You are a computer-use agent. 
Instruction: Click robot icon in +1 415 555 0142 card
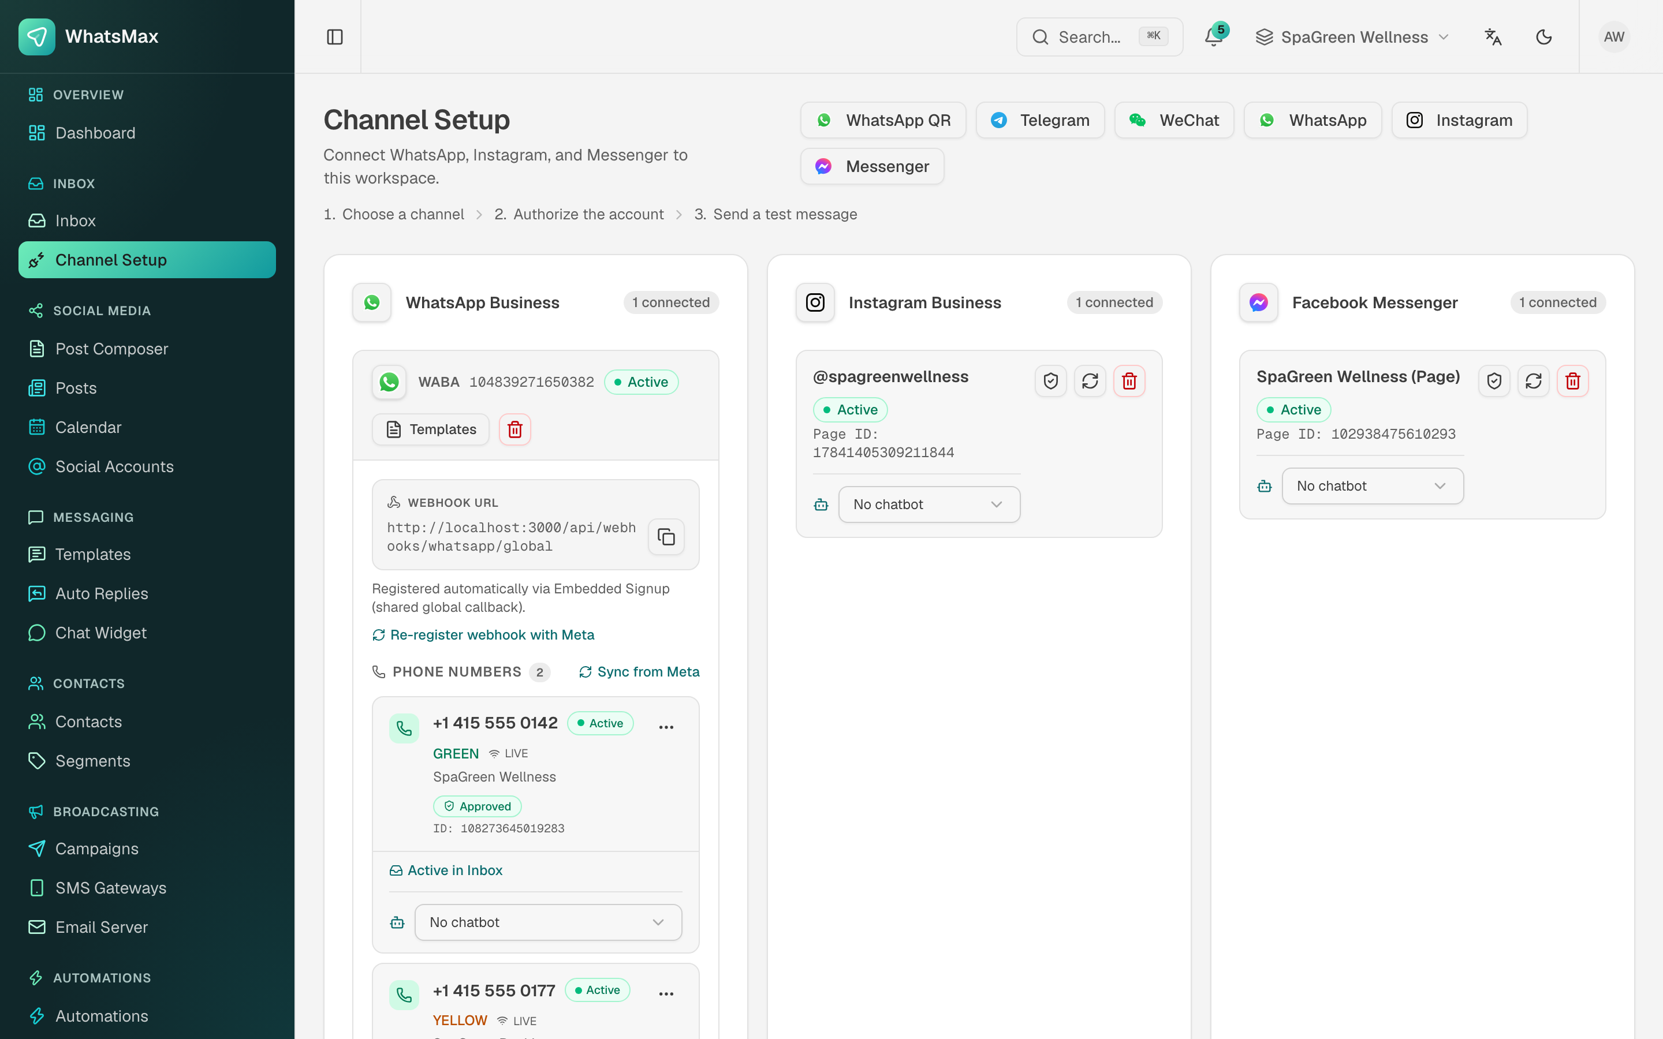tap(397, 923)
